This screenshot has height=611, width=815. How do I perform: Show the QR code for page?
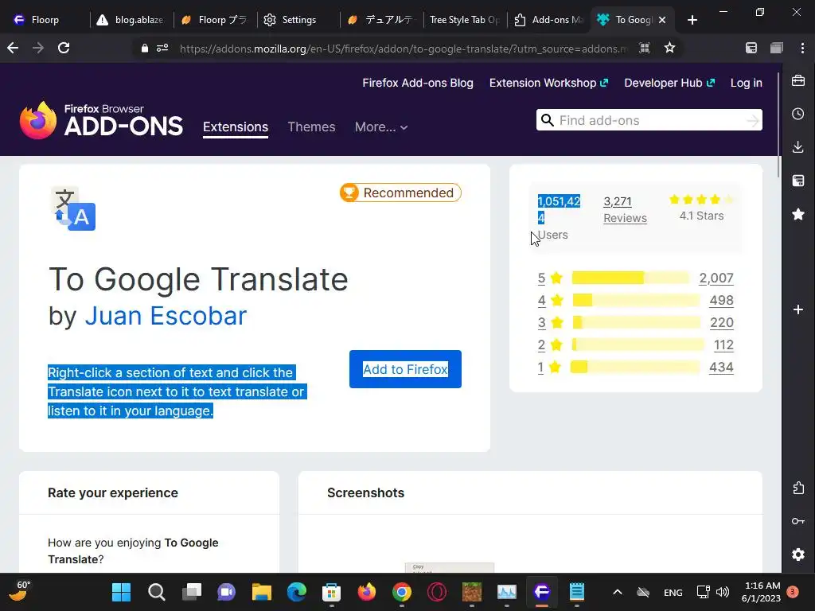(645, 49)
